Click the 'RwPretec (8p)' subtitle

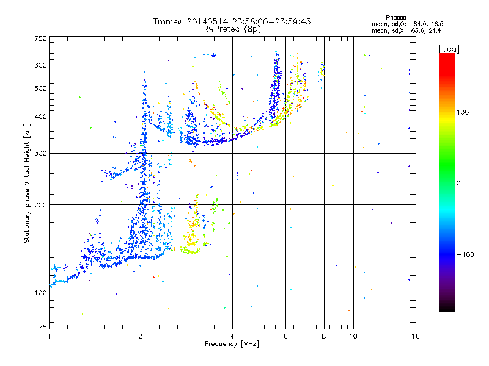232,29
